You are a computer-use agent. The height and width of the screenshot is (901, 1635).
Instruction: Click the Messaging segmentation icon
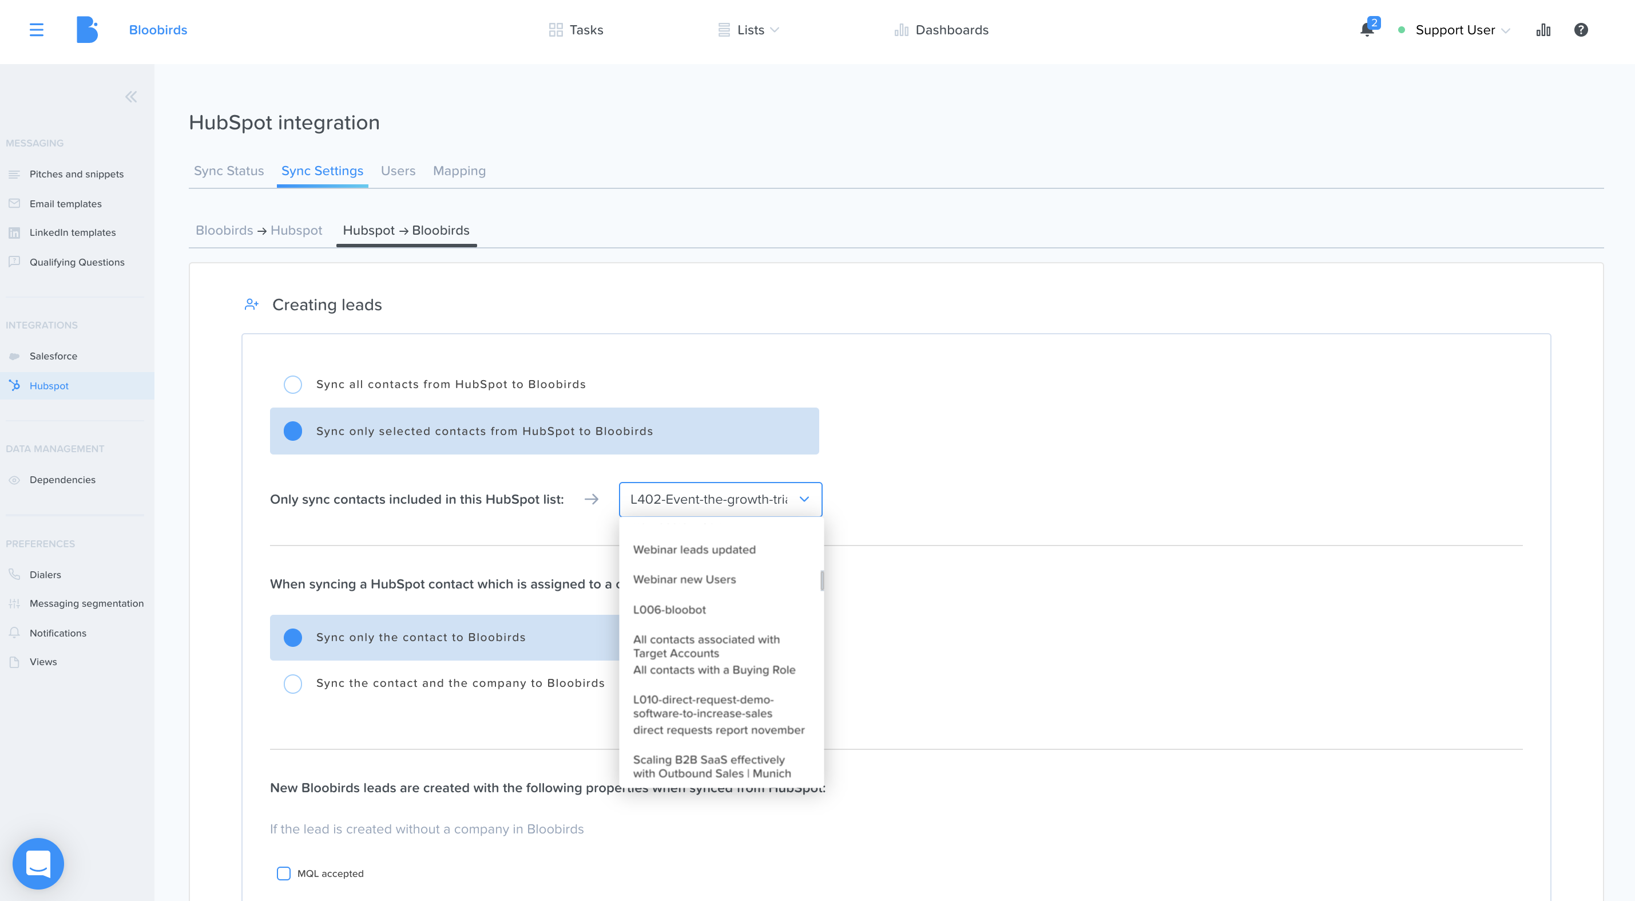click(14, 603)
